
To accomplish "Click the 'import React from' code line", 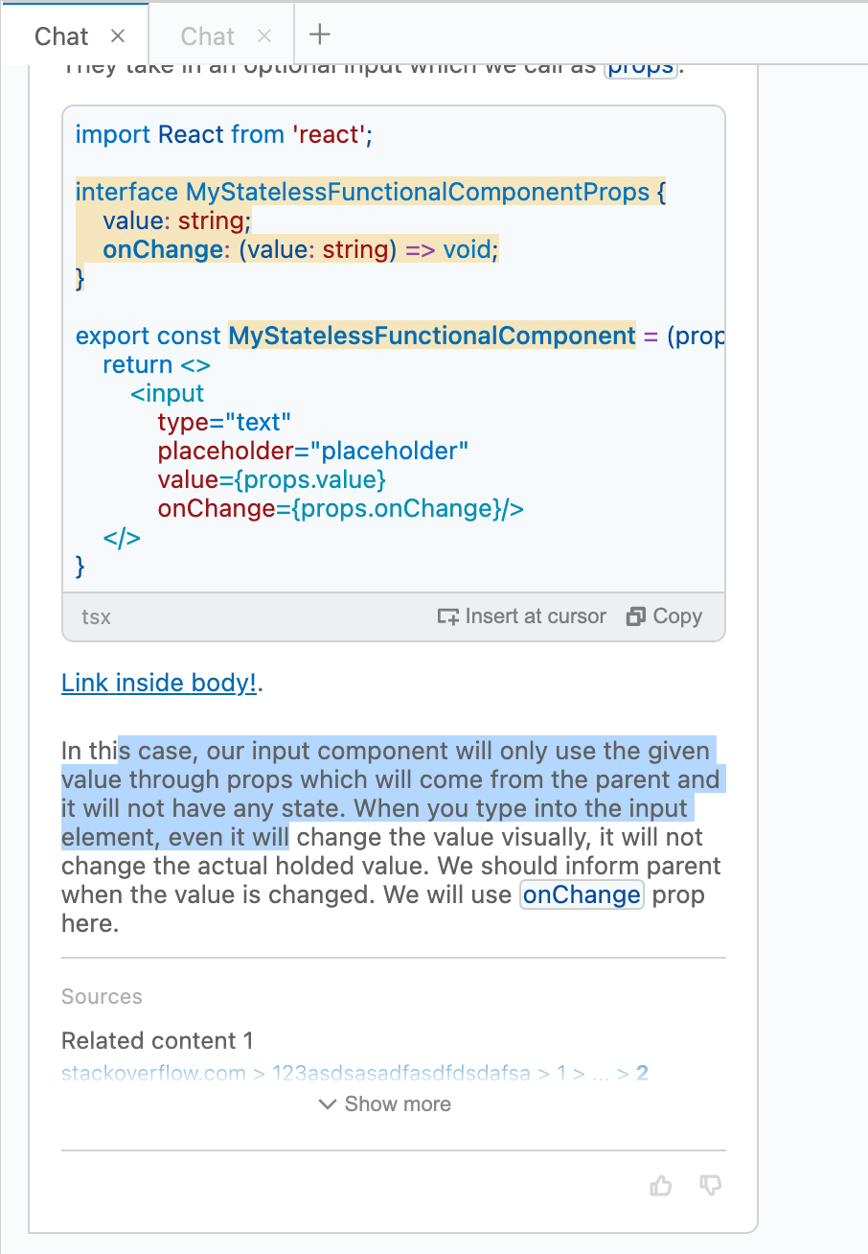I will coord(223,134).
